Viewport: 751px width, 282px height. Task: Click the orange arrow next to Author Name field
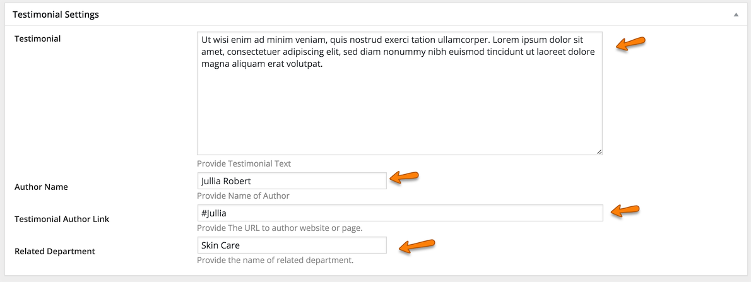405,179
